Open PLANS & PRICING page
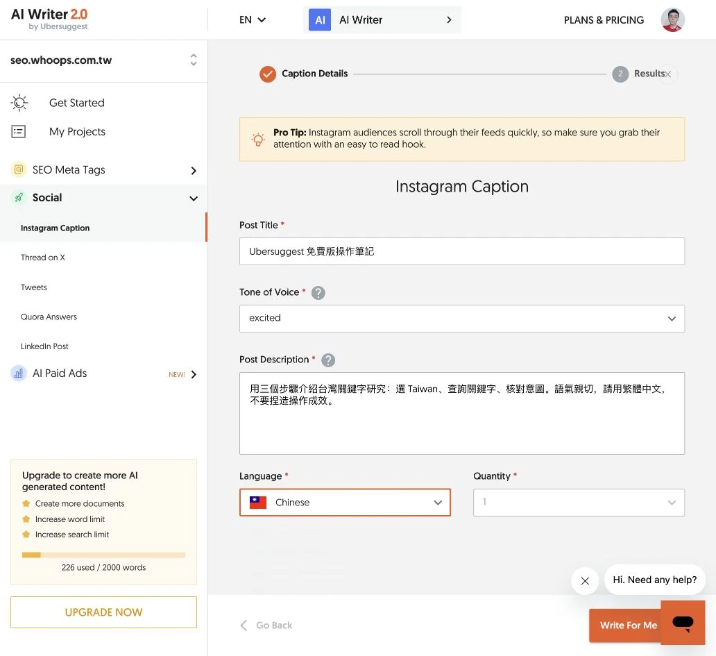 [604, 20]
